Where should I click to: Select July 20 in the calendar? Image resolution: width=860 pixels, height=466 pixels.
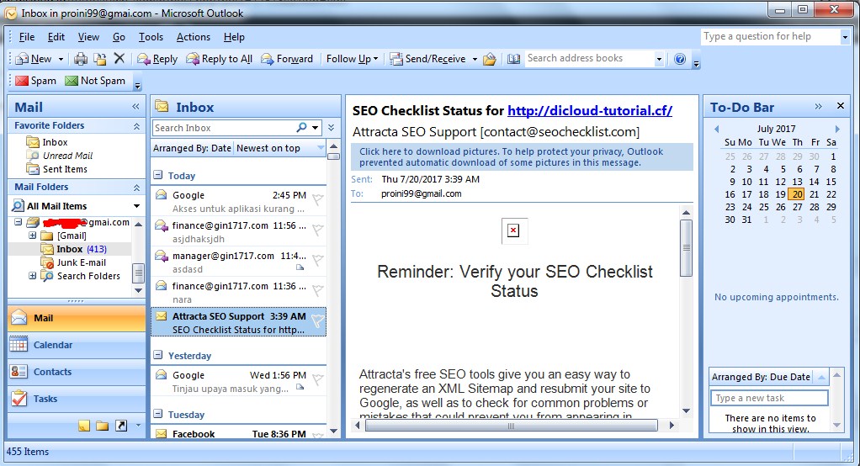tap(798, 194)
